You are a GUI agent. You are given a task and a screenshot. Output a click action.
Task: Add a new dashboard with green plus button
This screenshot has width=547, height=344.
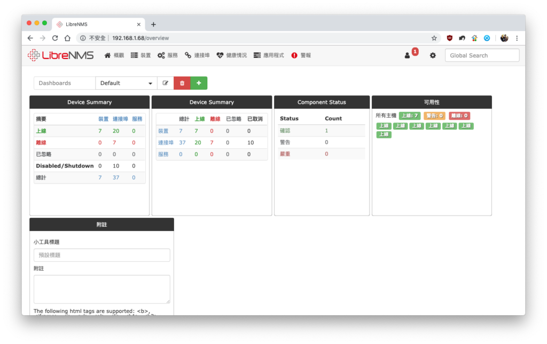click(199, 83)
